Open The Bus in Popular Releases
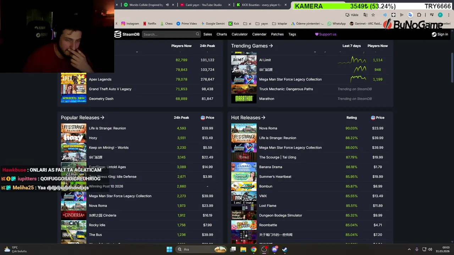454x255 pixels. click(95, 235)
